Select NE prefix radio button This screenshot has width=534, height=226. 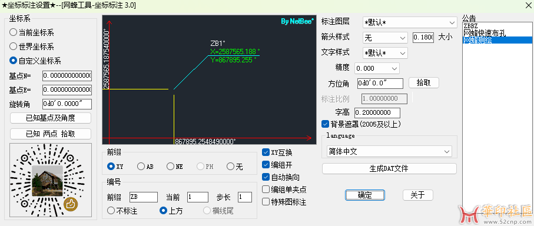[175, 167]
